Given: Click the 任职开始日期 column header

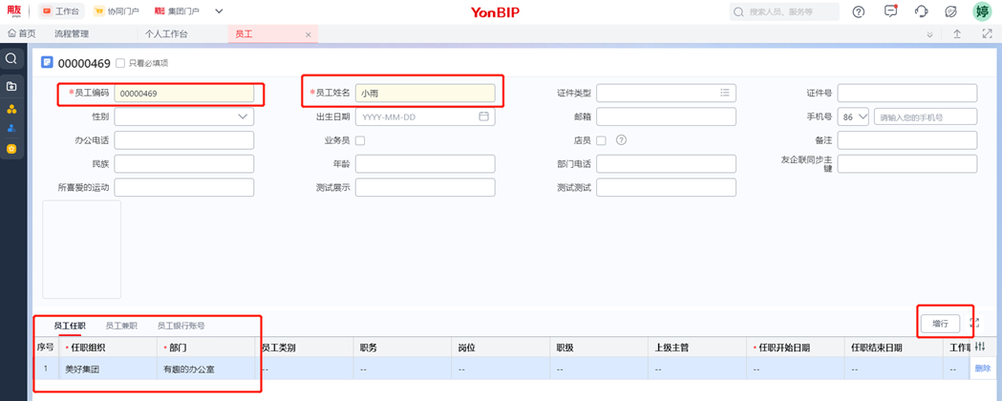Looking at the screenshot, I should (x=795, y=348).
